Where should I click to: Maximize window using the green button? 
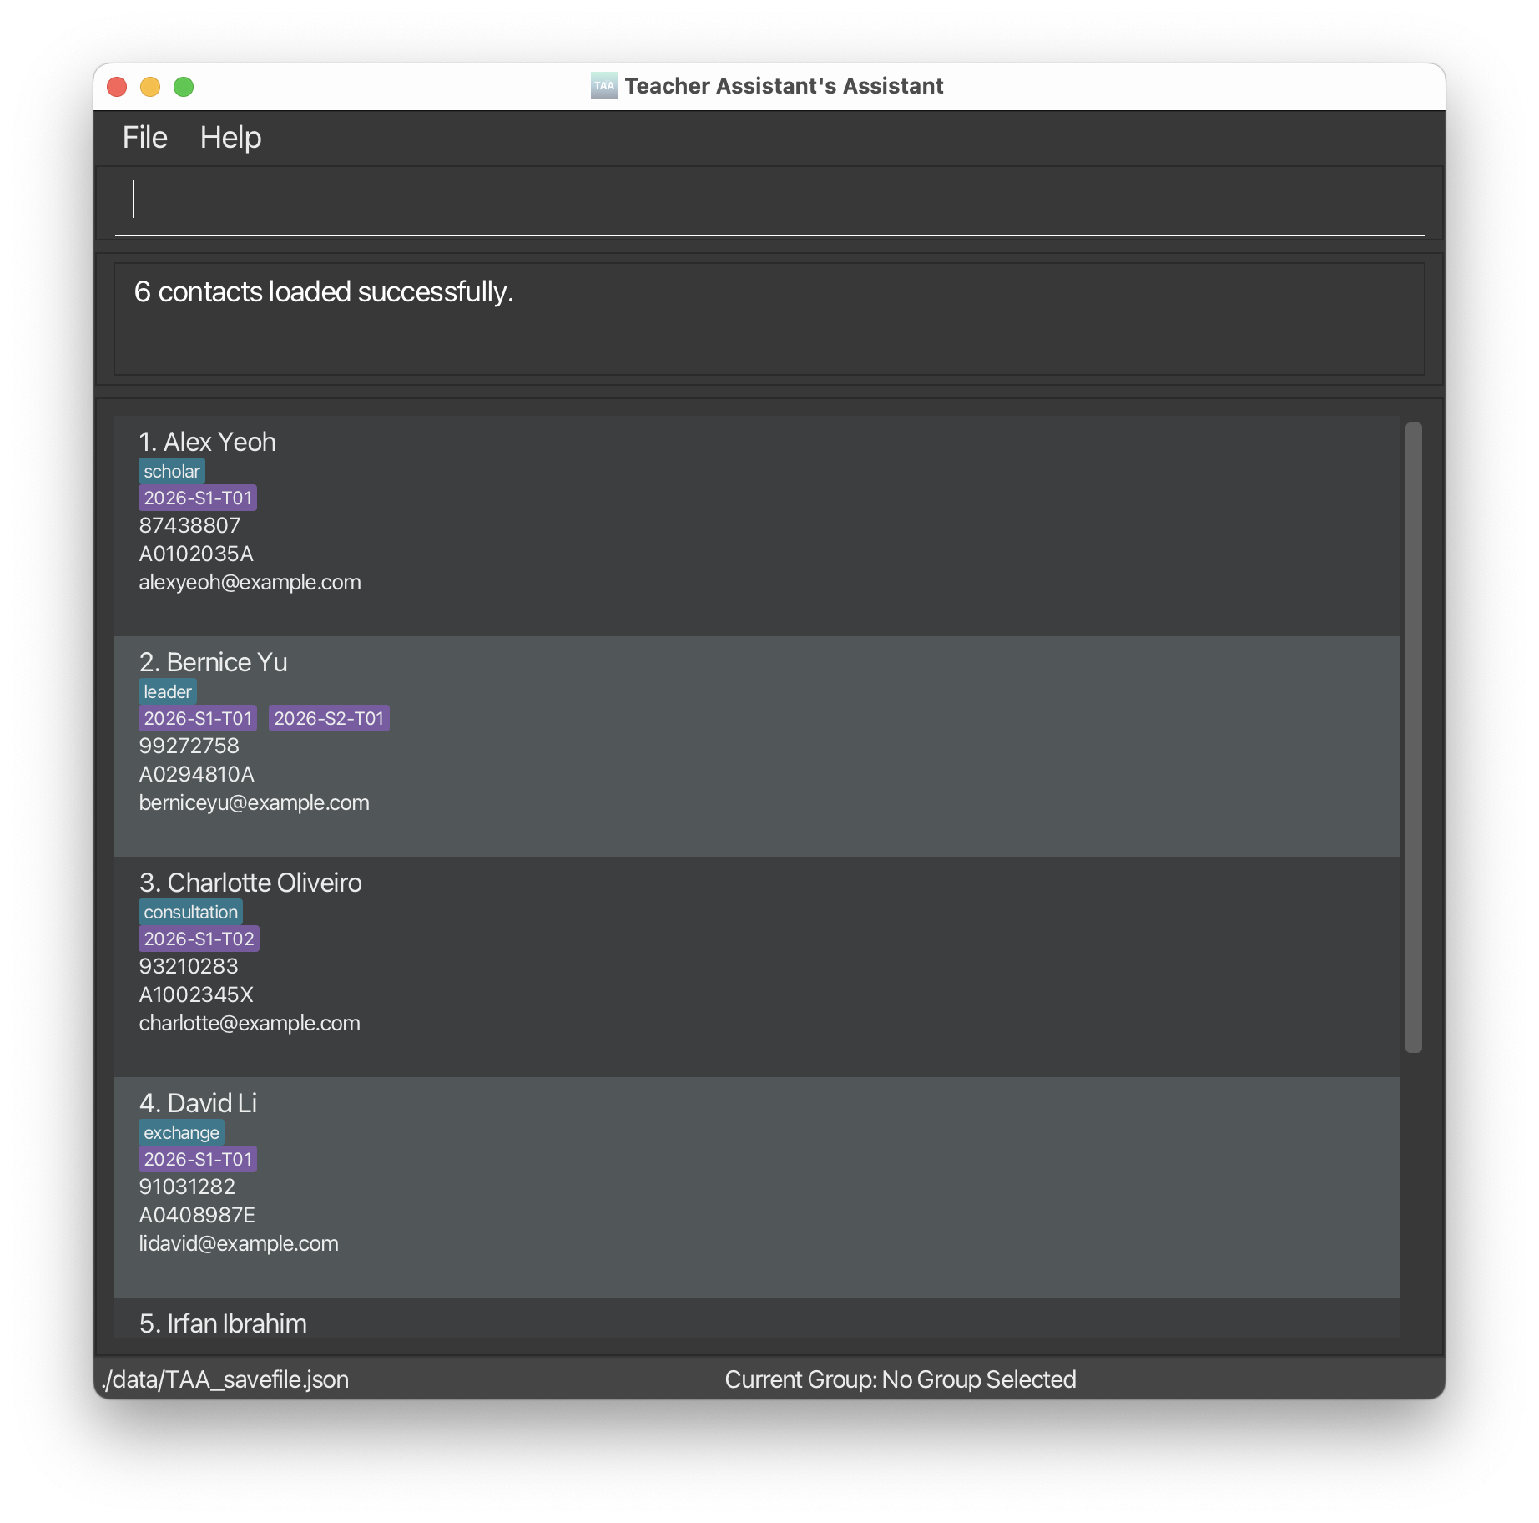tap(184, 87)
